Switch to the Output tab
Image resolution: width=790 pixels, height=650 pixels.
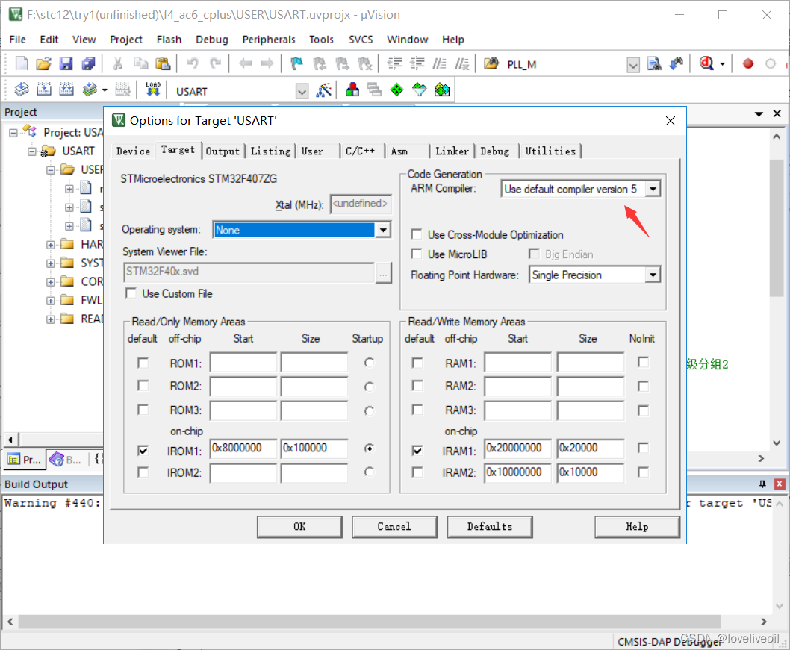click(x=223, y=151)
